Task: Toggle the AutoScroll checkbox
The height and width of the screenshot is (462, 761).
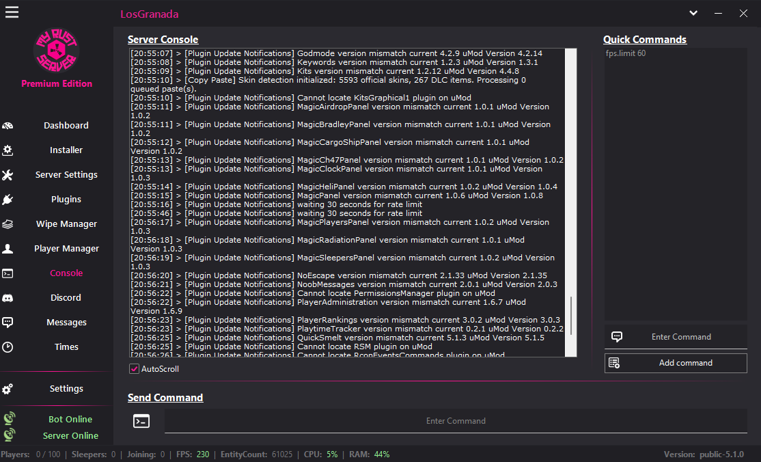Action: point(134,369)
